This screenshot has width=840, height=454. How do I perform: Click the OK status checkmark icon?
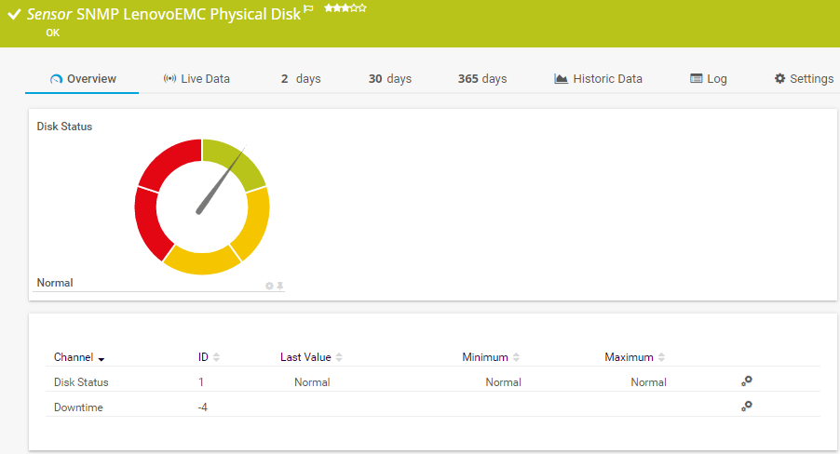pos(14,15)
